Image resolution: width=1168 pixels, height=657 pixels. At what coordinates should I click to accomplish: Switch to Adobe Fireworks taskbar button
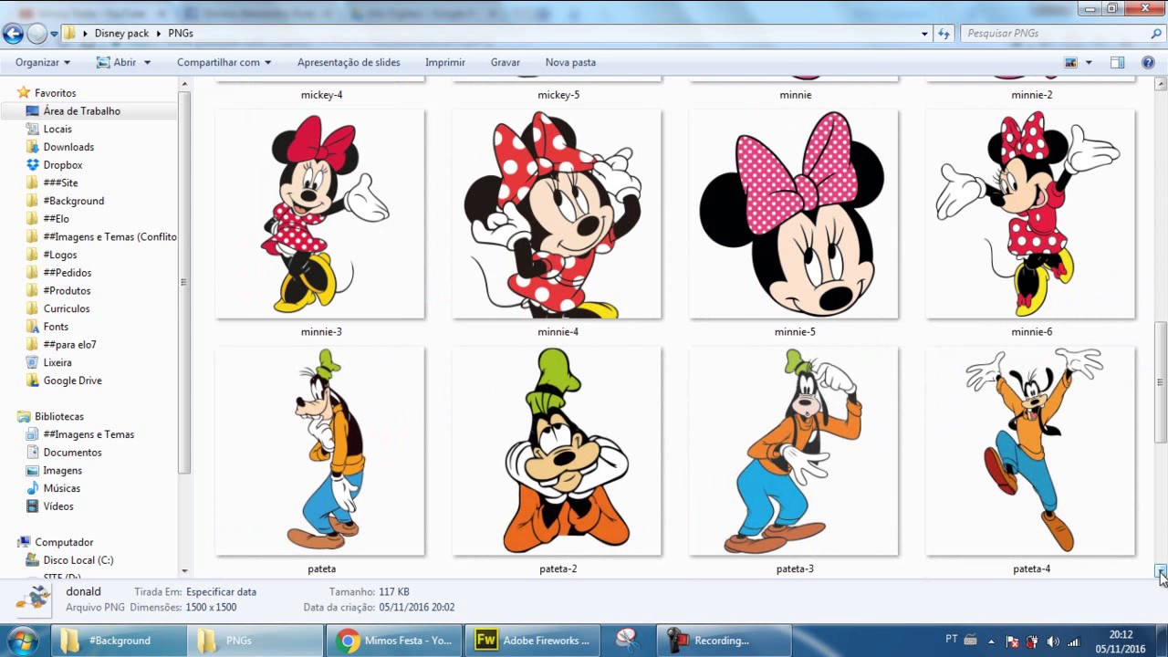[x=532, y=641]
